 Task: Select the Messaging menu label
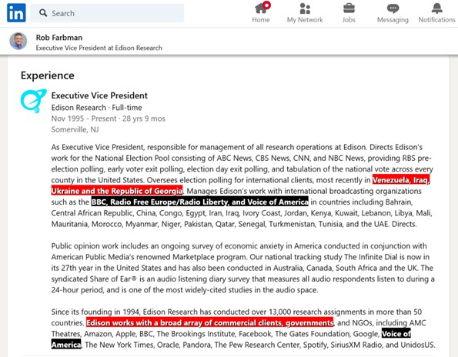(393, 20)
